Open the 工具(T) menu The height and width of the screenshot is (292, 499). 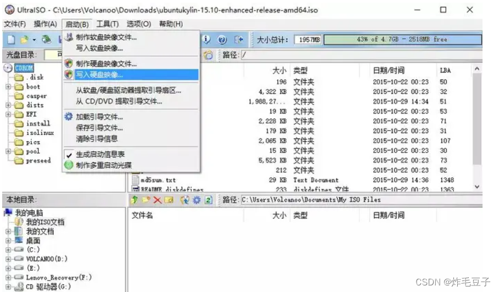[107, 24]
